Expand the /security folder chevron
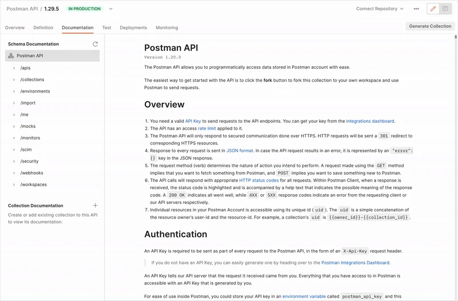 point(14,161)
